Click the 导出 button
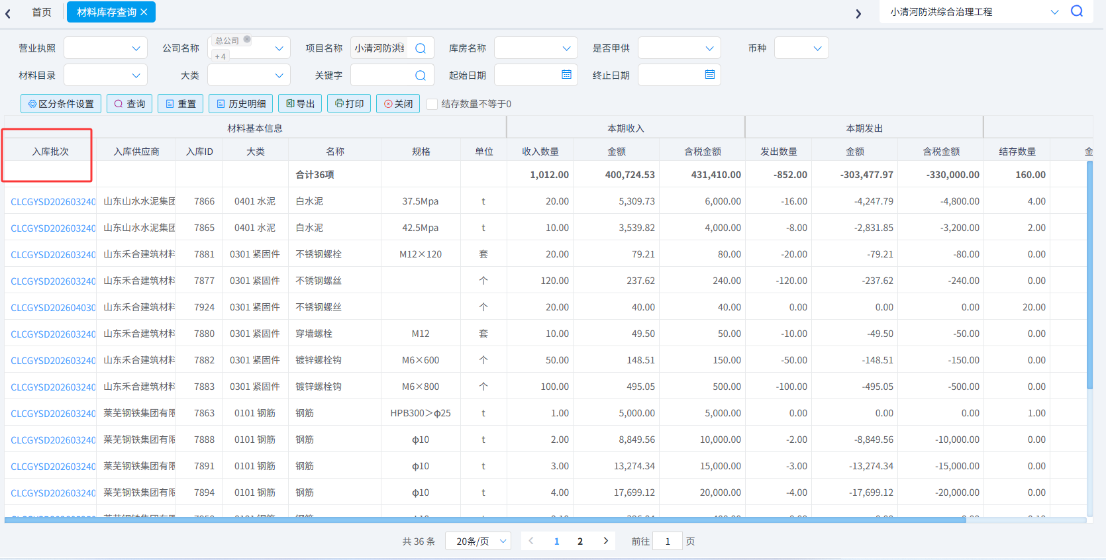 (300, 104)
